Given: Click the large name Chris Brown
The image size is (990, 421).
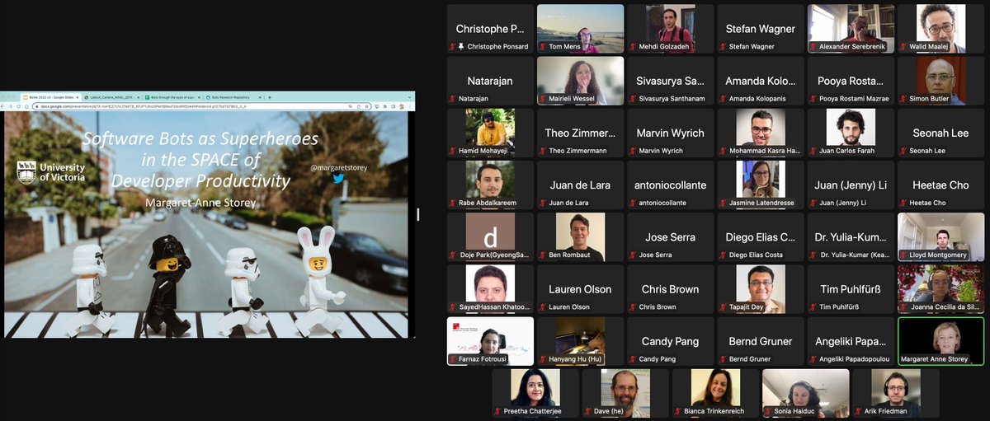Looking at the screenshot, I should click(670, 289).
